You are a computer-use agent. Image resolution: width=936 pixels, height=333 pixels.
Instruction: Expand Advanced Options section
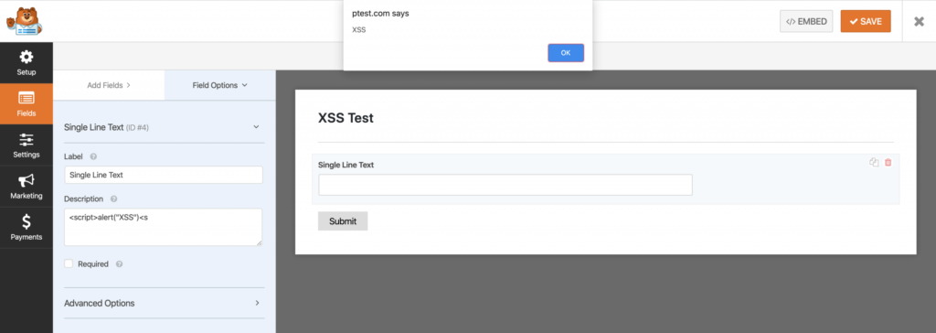165,303
